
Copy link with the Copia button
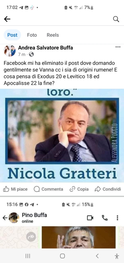(x=79, y=189)
